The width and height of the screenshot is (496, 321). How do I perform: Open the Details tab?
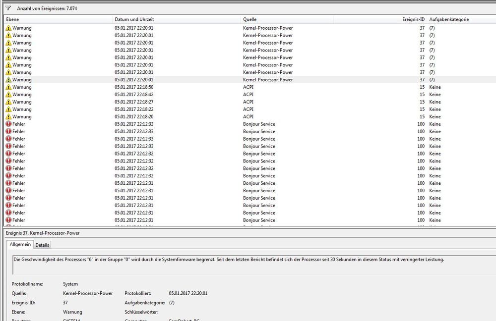[x=42, y=245]
